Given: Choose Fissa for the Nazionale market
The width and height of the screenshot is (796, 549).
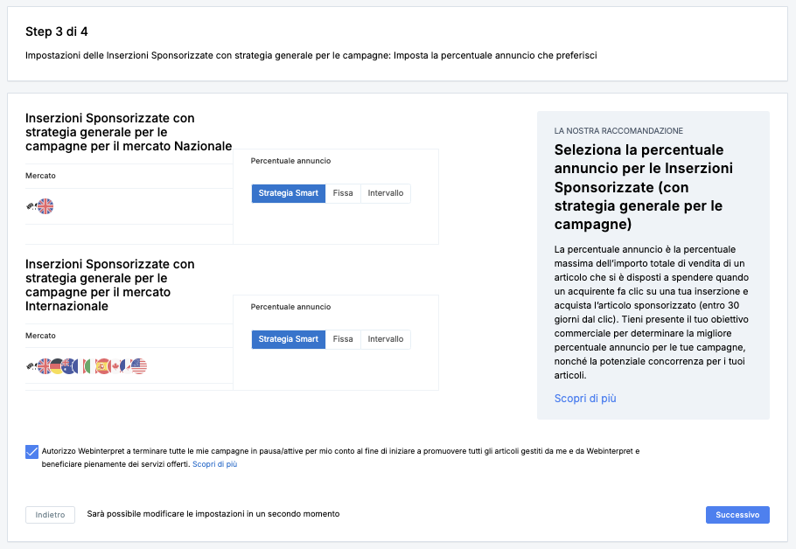Looking at the screenshot, I should pos(343,193).
